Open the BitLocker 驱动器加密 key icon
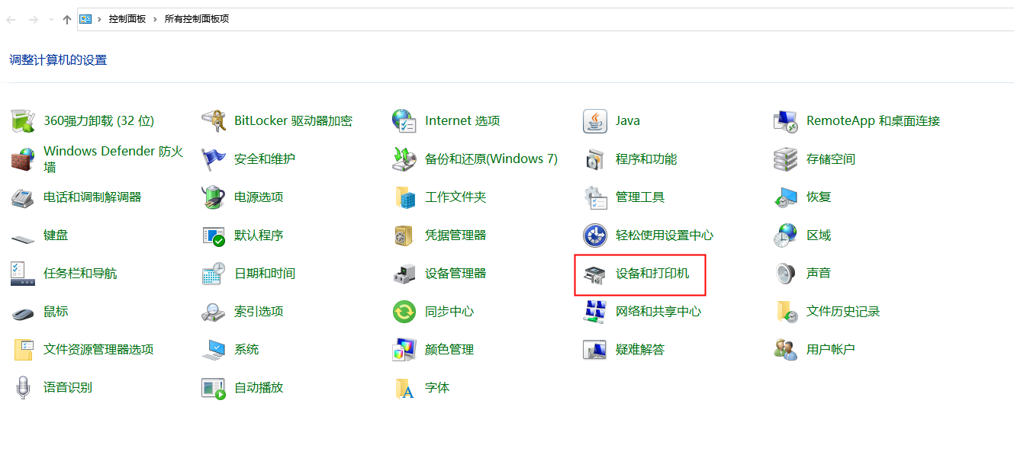This screenshot has width=1014, height=455. point(213,121)
